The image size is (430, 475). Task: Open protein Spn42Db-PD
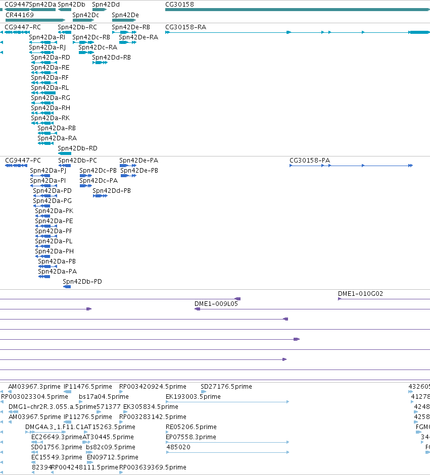[x=82, y=282]
